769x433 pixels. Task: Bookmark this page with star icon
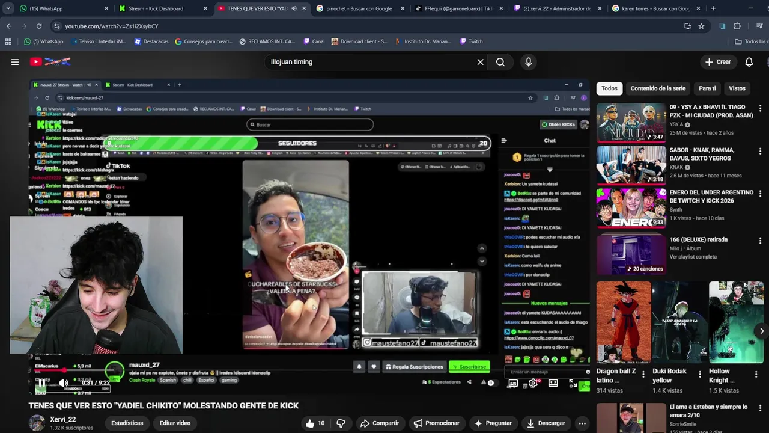701,26
